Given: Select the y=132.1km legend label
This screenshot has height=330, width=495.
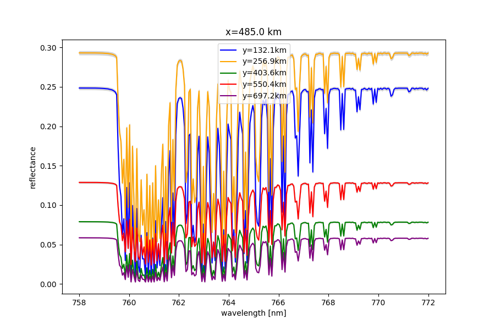Looking at the screenshot, I should [264, 50].
